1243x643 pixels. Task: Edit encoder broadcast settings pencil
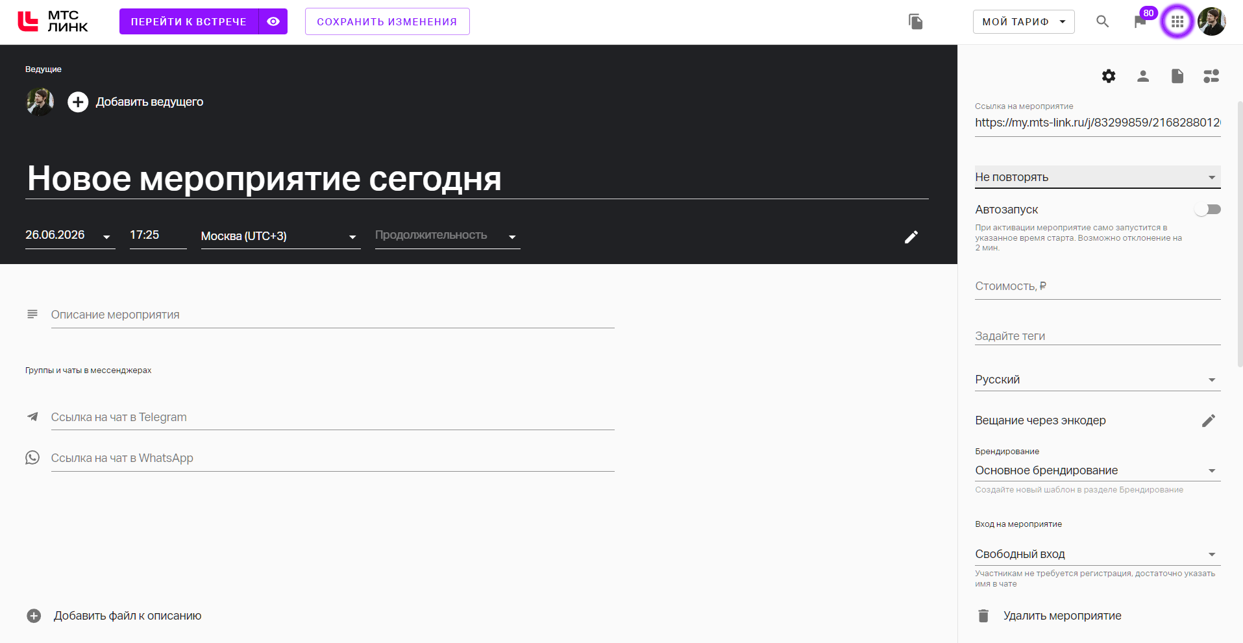(x=1208, y=420)
